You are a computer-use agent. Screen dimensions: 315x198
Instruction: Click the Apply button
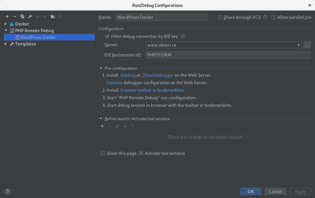pyautogui.click(x=300, y=191)
